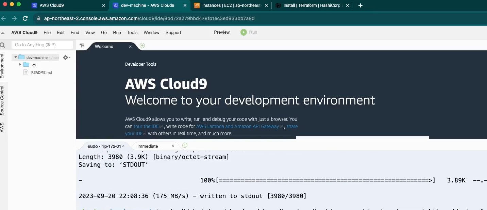This screenshot has height=210, width=487.
Task: Open the Run menu
Action: 117,33
